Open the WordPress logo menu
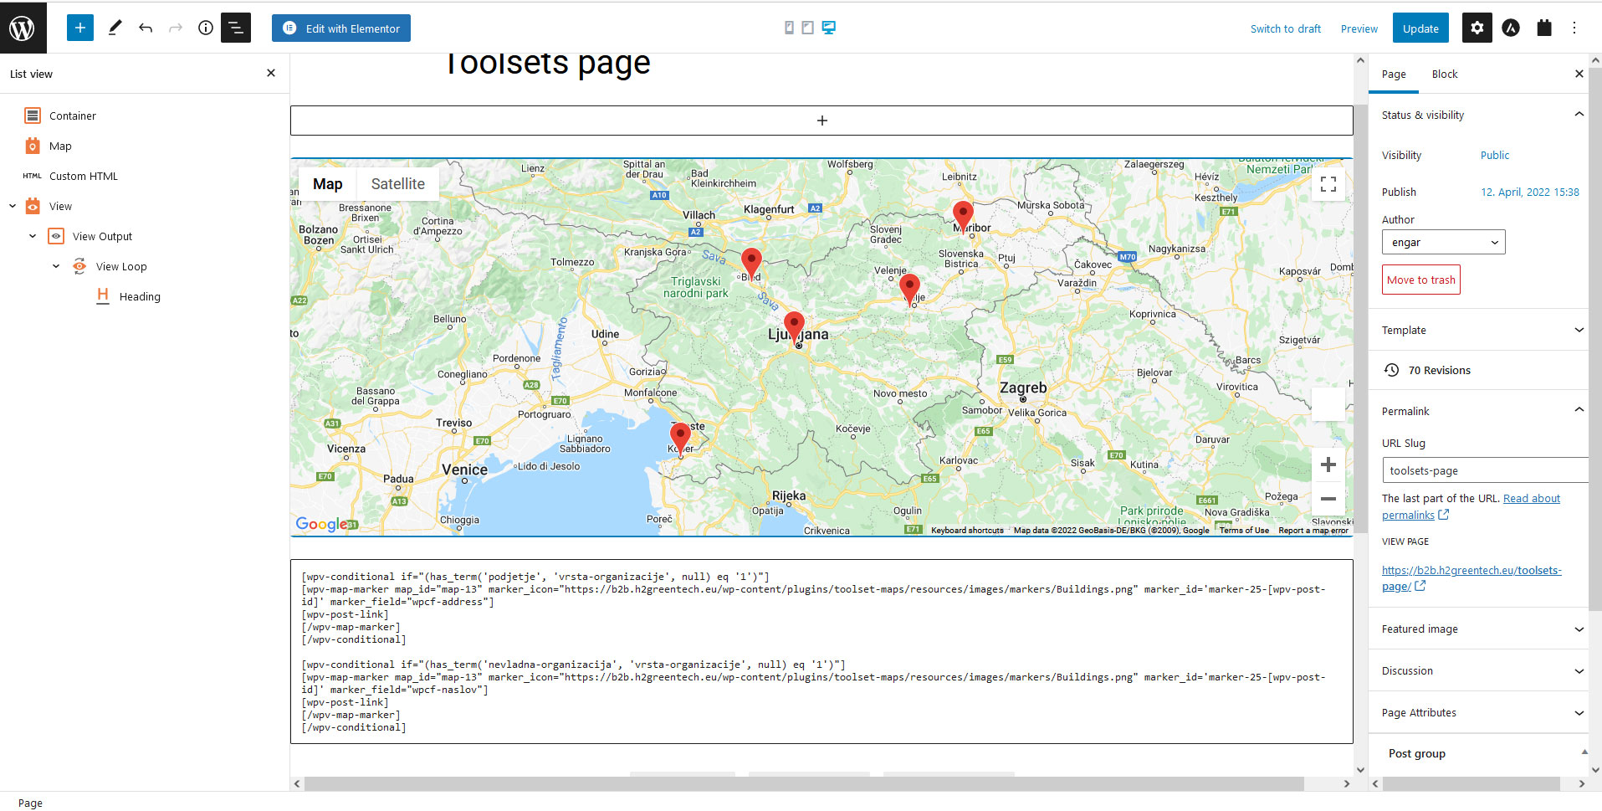Screen dimensions: 1602x811 [23, 28]
